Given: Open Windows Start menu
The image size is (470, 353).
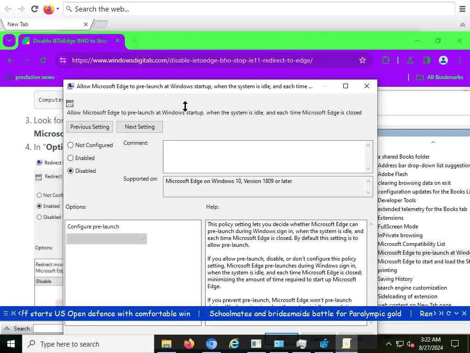Looking at the screenshot, I should pyautogui.click(x=11, y=344).
